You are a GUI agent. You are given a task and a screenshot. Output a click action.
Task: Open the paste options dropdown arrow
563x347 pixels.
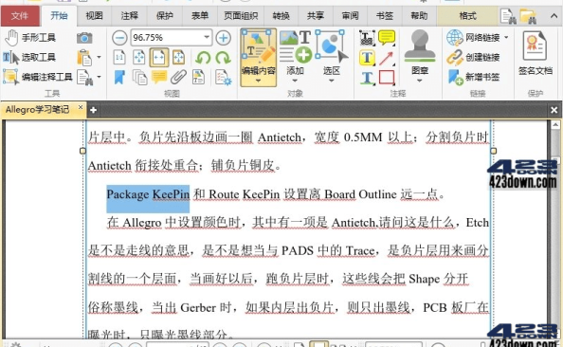click(x=100, y=57)
